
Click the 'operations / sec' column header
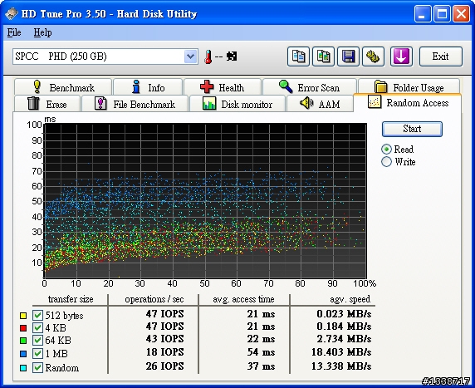tap(154, 299)
